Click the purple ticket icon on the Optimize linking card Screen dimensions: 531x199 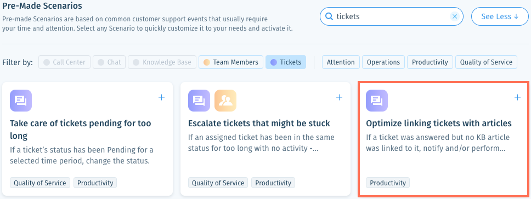(376, 101)
